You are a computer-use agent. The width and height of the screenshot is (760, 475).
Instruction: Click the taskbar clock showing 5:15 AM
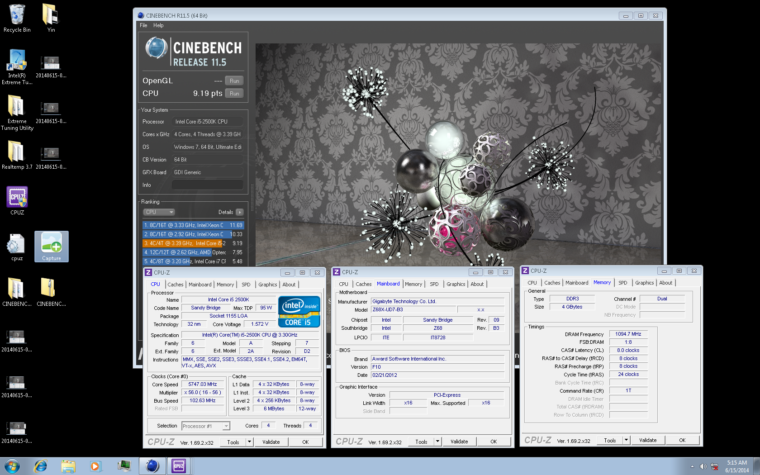click(737, 466)
